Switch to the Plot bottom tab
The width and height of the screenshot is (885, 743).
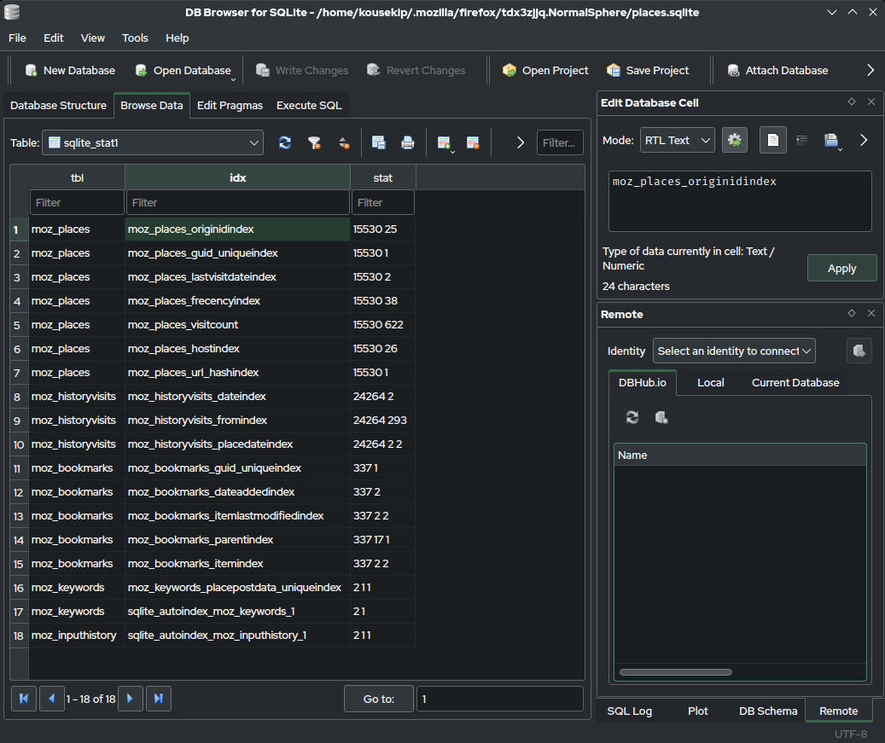click(697, 711)
